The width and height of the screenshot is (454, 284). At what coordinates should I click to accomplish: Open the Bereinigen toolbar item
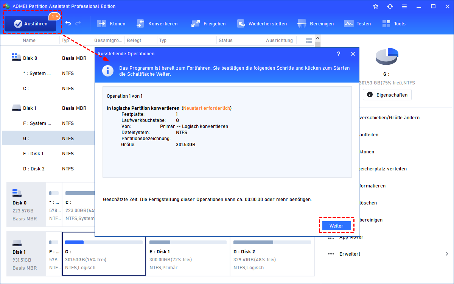point(316,23)
